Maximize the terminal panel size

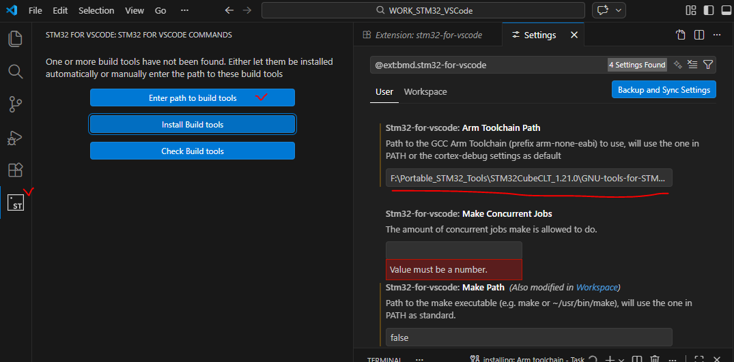[x=699, y=359]
